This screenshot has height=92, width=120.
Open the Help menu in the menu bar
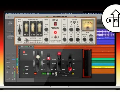tap(38, 14)
